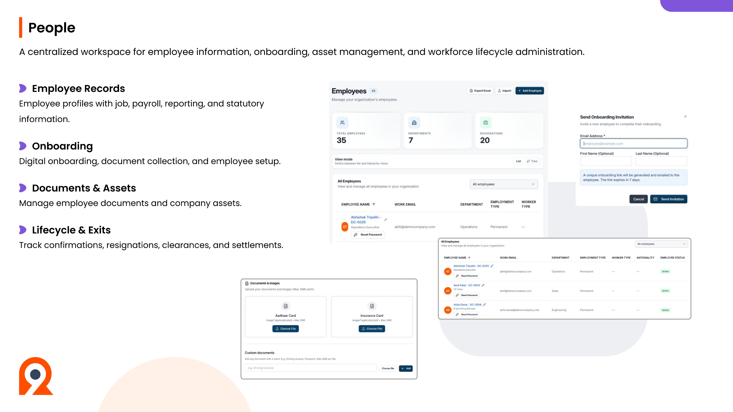The width and height of the screenshot is (733, 412).
Task: Click the custom document name field
Action: (x=311, y=368)
